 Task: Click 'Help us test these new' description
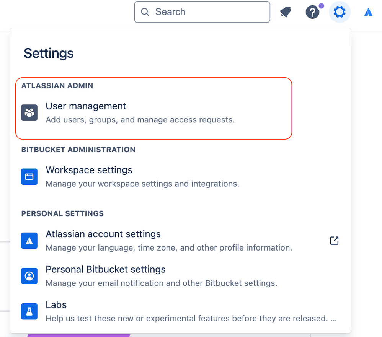(191, 319)
